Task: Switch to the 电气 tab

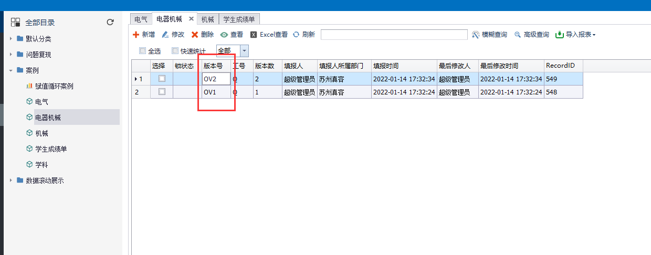Action: pyautogui.click(x=141, y=19)
